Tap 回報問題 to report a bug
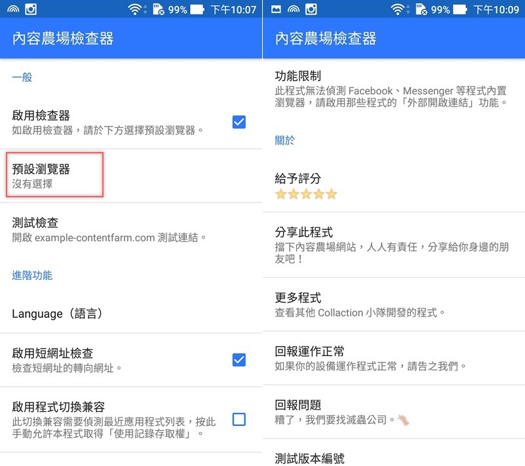The image size is (525, 466). pyautogui.click(x=394, y=412)
